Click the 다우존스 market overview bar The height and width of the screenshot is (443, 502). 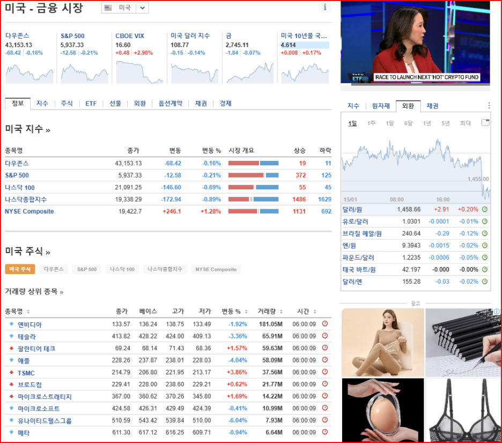pos(253,163)
